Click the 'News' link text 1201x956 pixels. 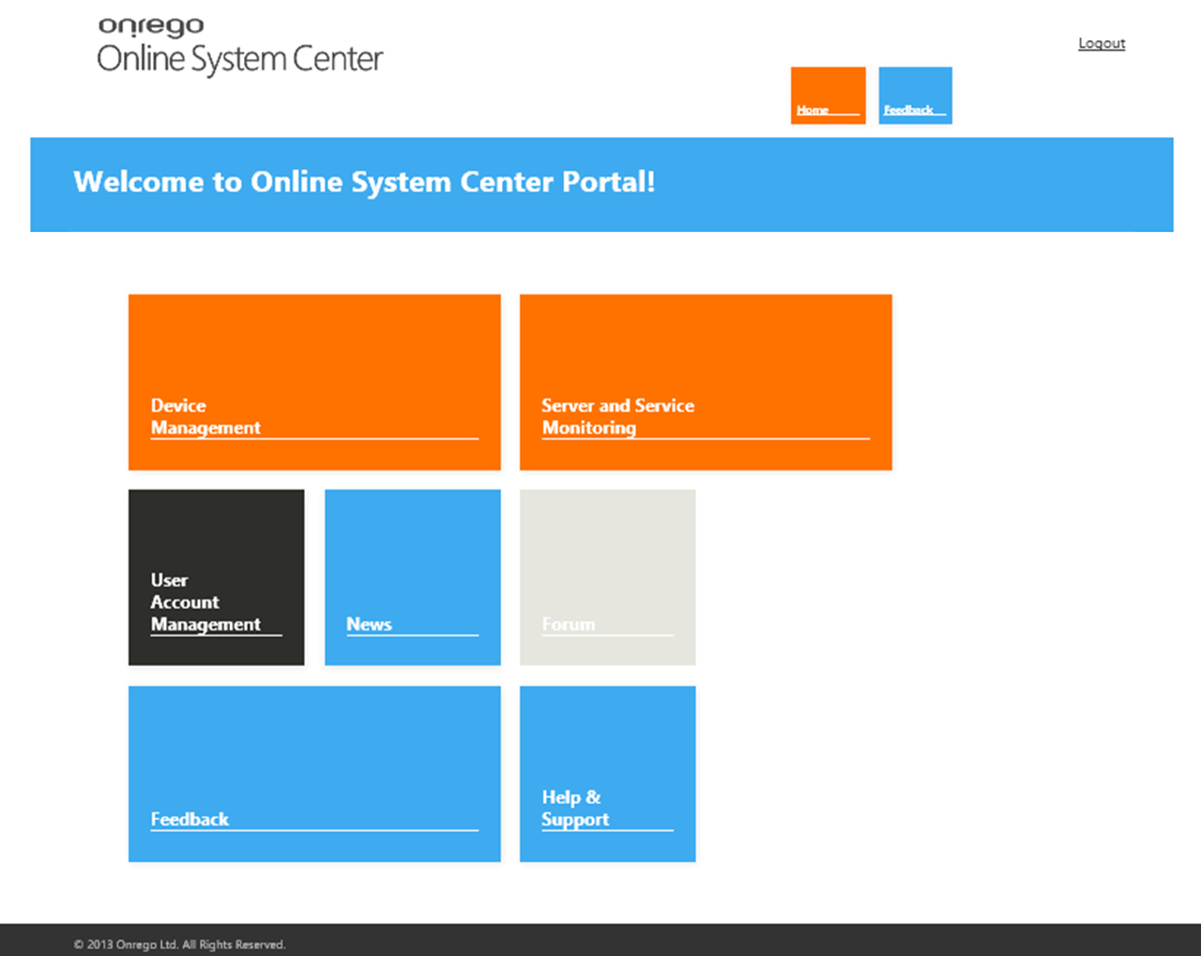(x=369, y=625)
